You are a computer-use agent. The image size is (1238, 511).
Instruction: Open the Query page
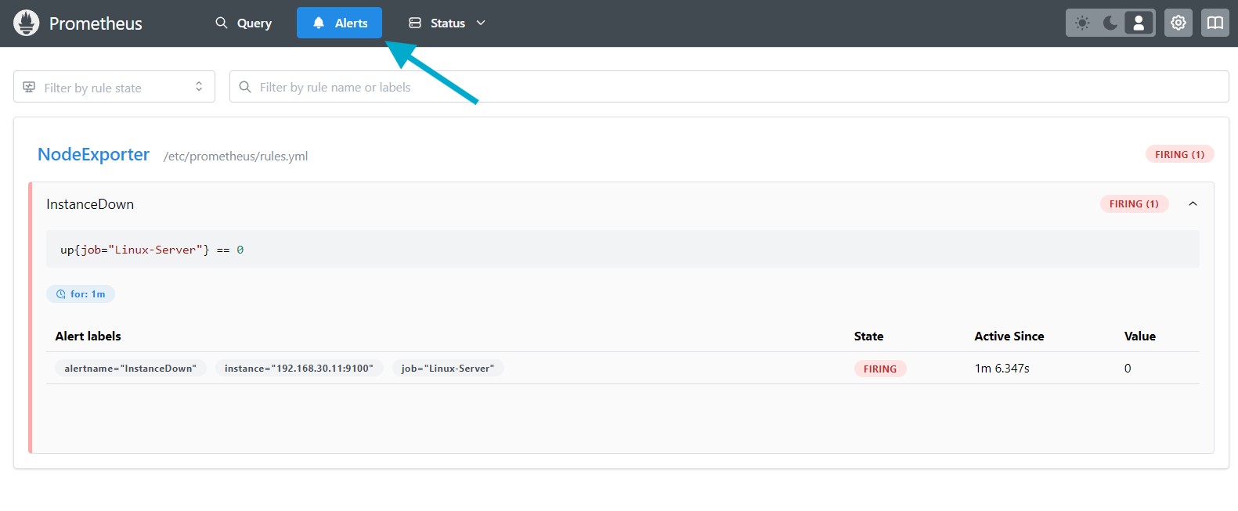pyautogui.click(x=244, y=23)
